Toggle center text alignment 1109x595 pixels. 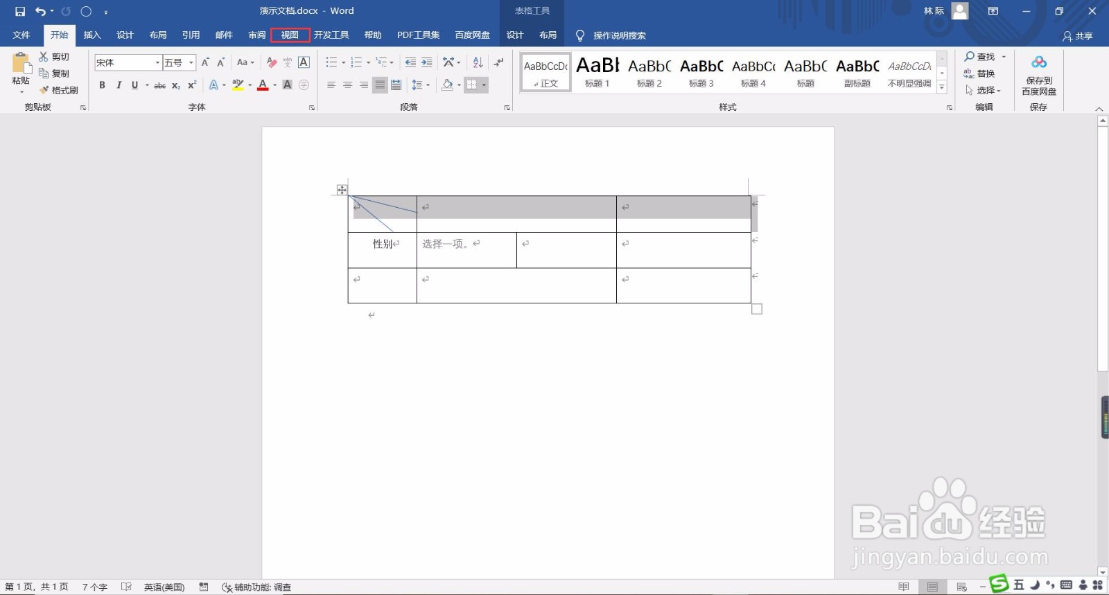coord(347,85)
